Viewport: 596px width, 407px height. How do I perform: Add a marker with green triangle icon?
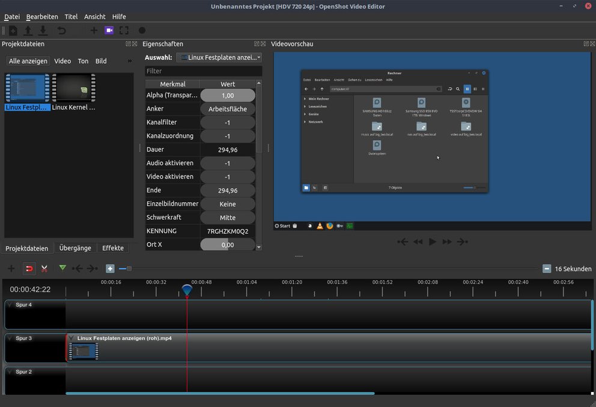point(62,268)
